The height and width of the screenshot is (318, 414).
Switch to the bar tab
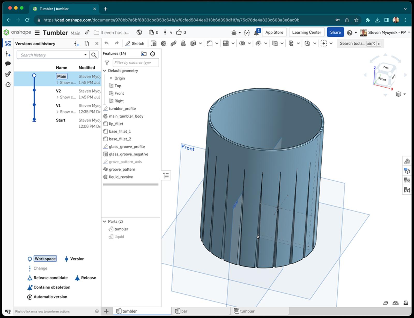point(184,311)
